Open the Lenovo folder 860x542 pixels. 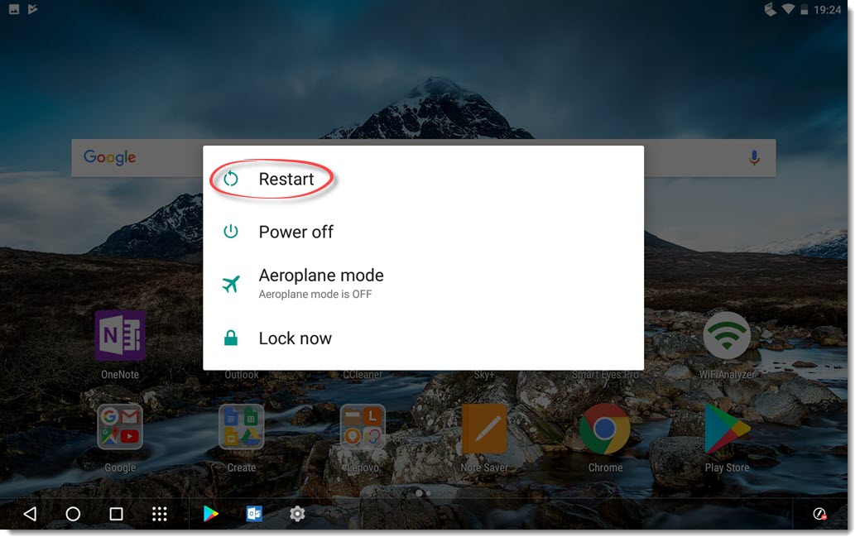363,428
